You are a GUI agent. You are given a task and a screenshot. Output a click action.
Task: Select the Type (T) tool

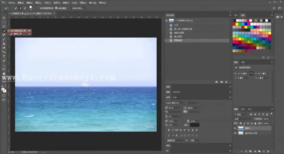pyautogui.click(x=4, y=57)
